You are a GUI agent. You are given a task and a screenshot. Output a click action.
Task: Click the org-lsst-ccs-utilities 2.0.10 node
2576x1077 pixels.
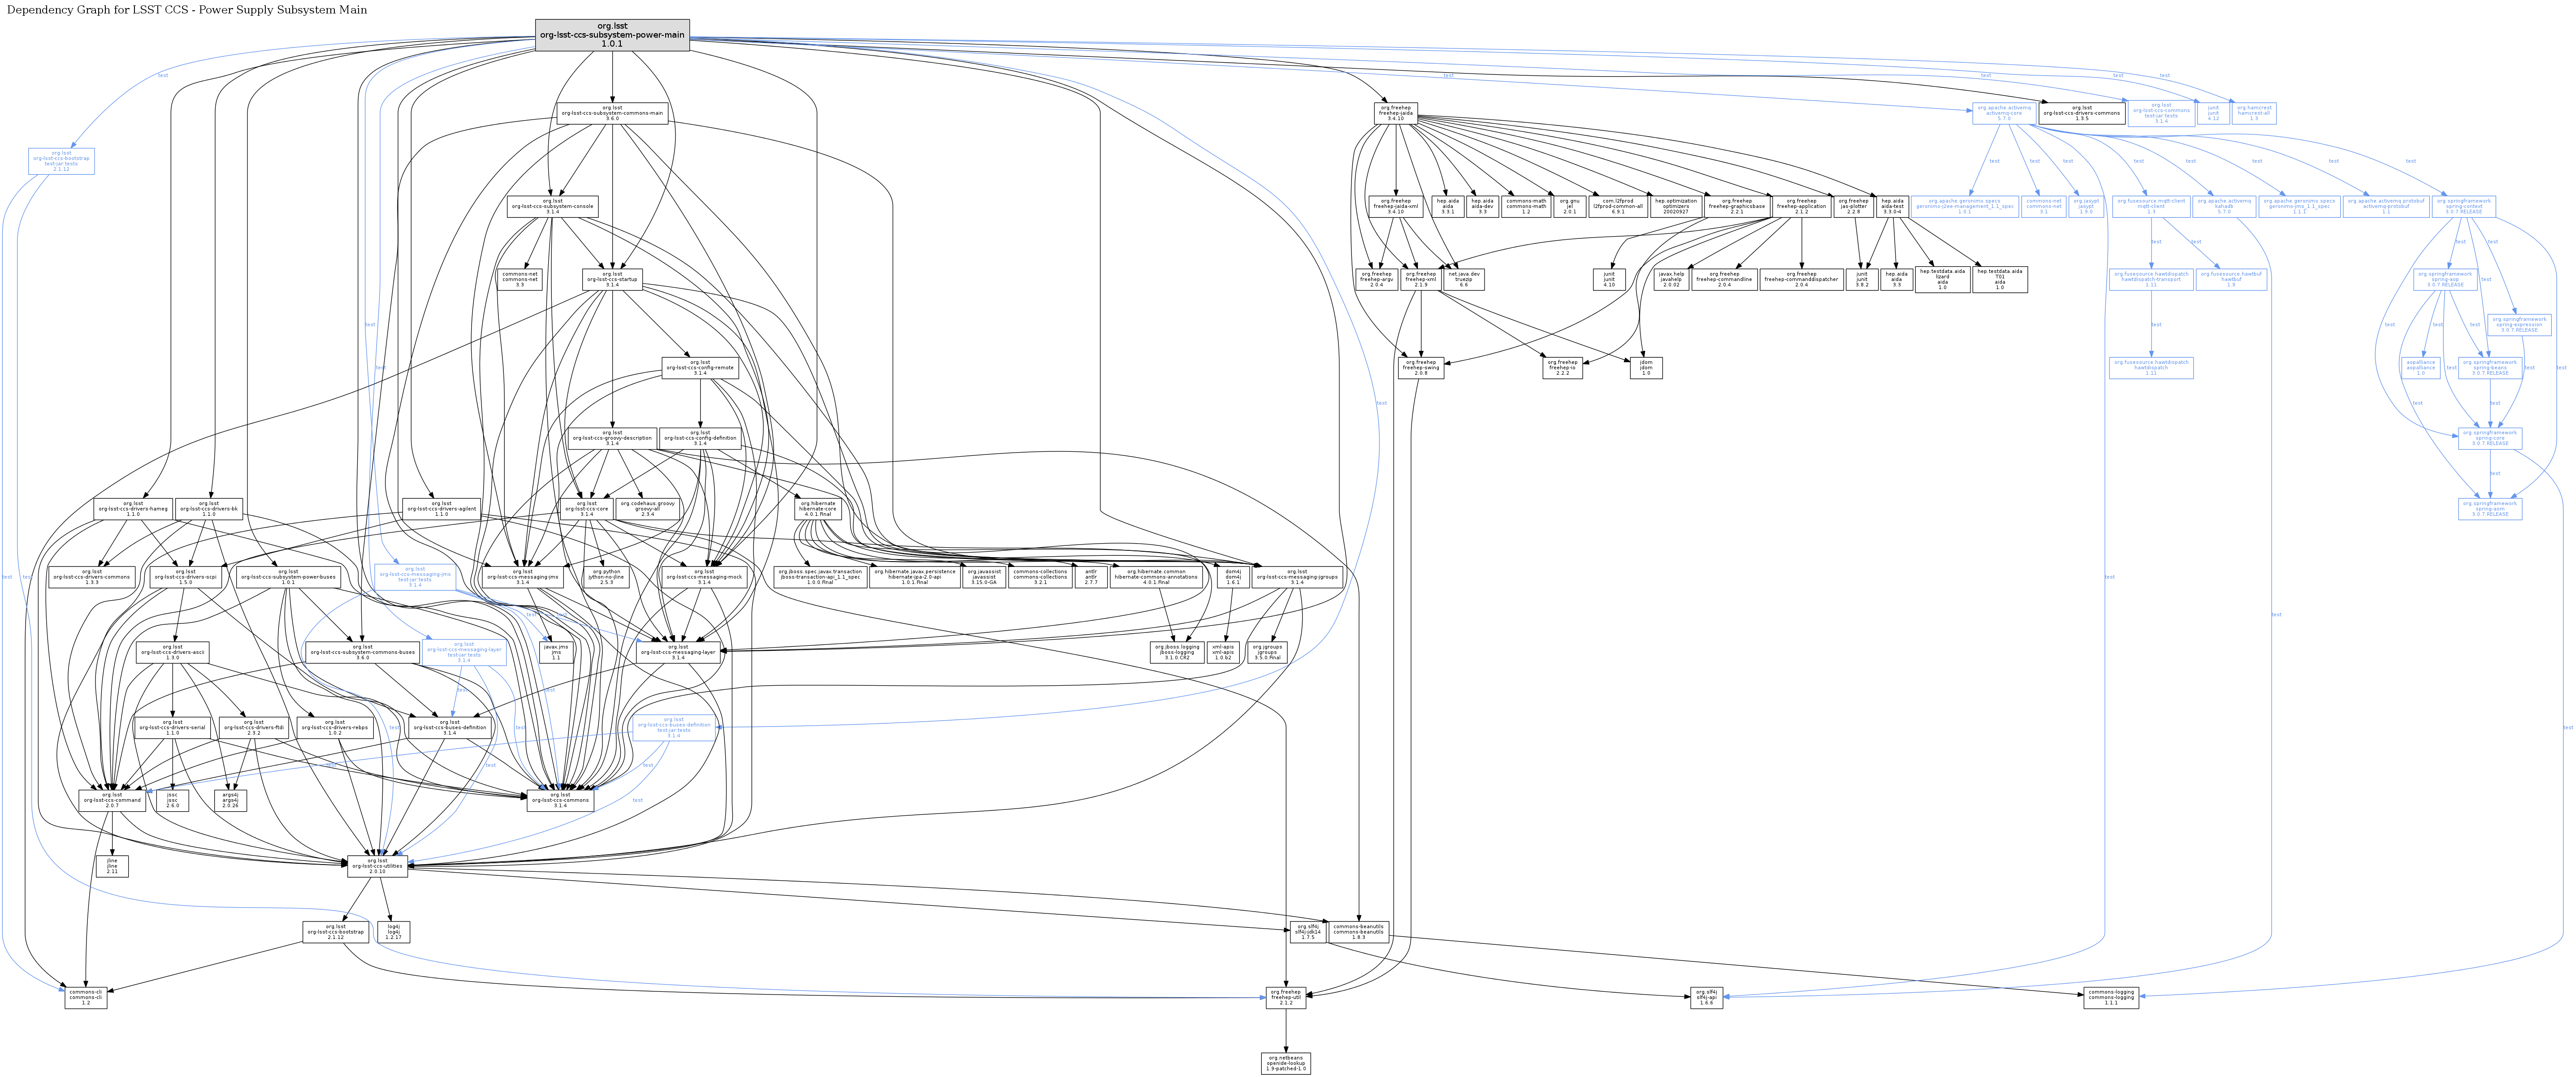point(377,866)
